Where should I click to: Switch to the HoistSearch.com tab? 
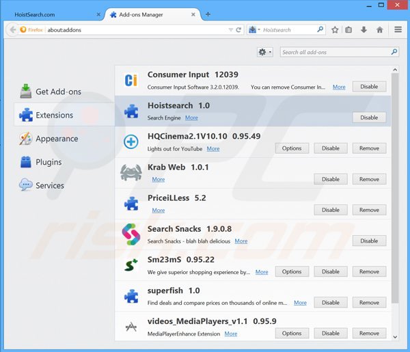point(53,14)
